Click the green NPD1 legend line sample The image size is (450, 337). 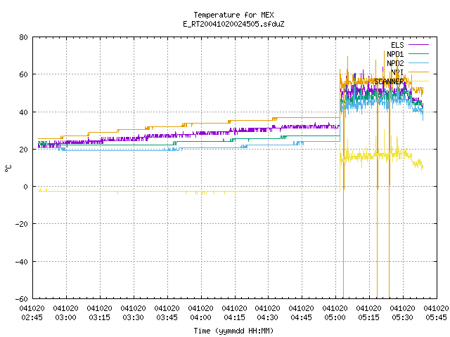tap(418, 53)
